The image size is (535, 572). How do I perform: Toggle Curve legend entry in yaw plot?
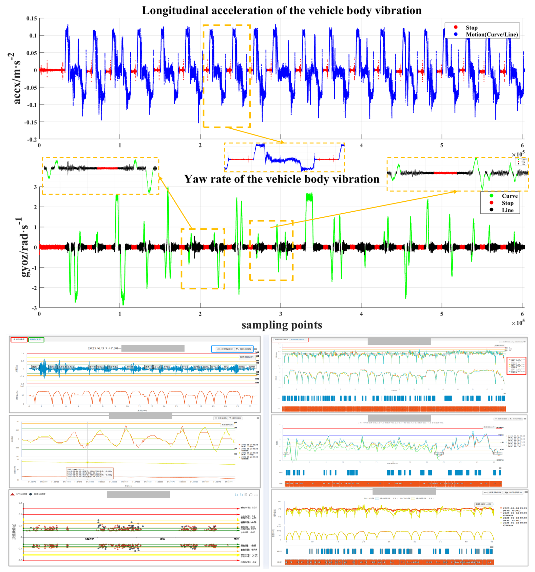(x=492, y=196)
